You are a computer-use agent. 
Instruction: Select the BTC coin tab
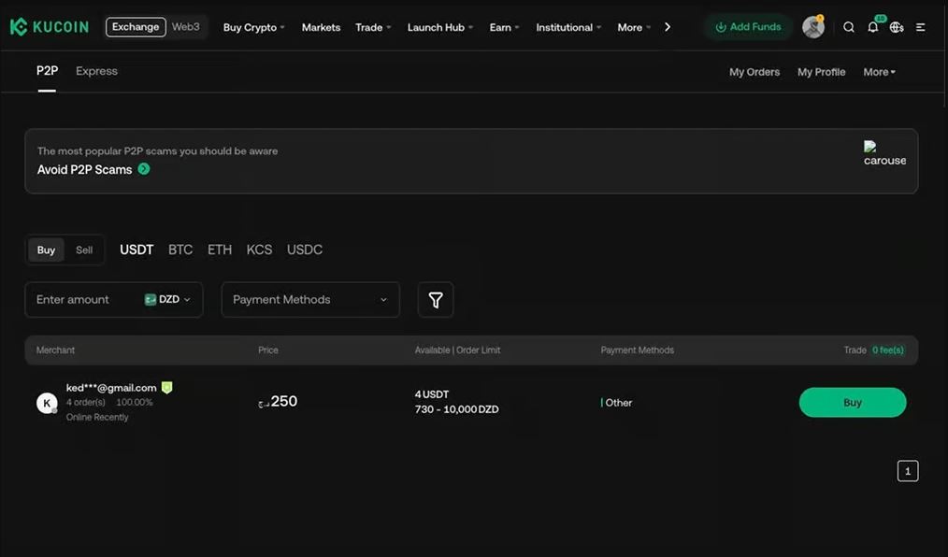180,250
